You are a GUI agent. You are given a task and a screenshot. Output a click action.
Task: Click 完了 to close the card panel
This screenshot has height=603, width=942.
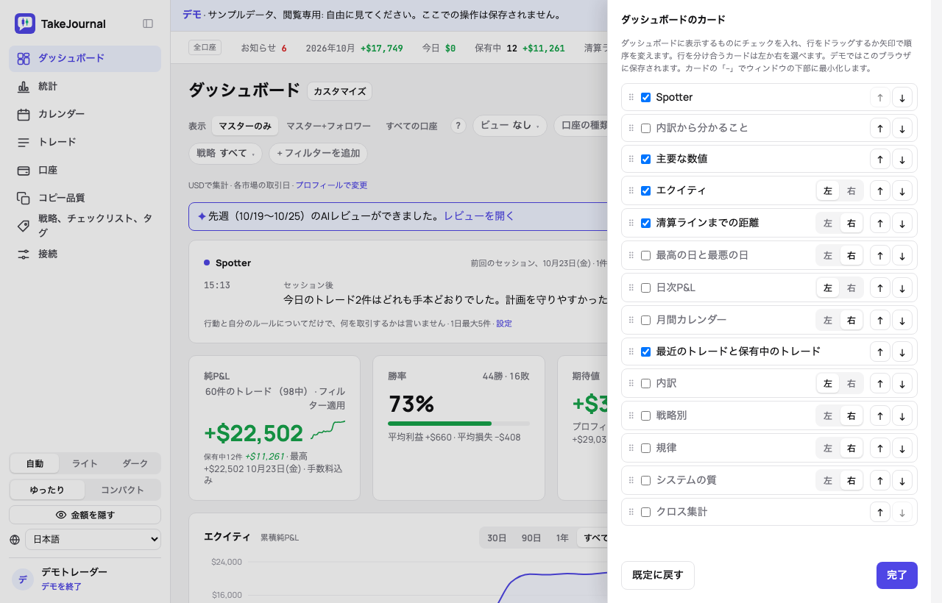click(x=896, y=575)
